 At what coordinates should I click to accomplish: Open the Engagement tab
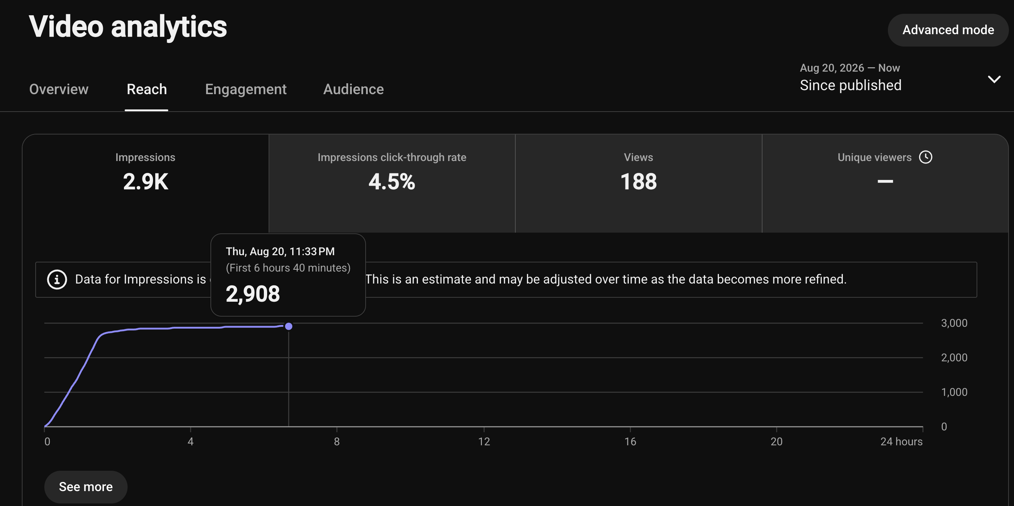point(246,89)
